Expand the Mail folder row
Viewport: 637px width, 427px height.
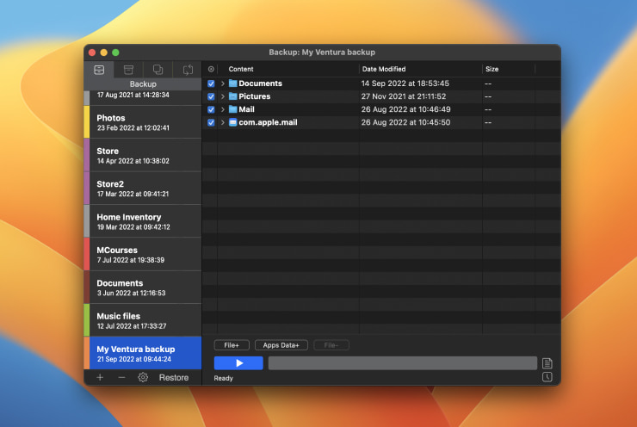[223, 109]
